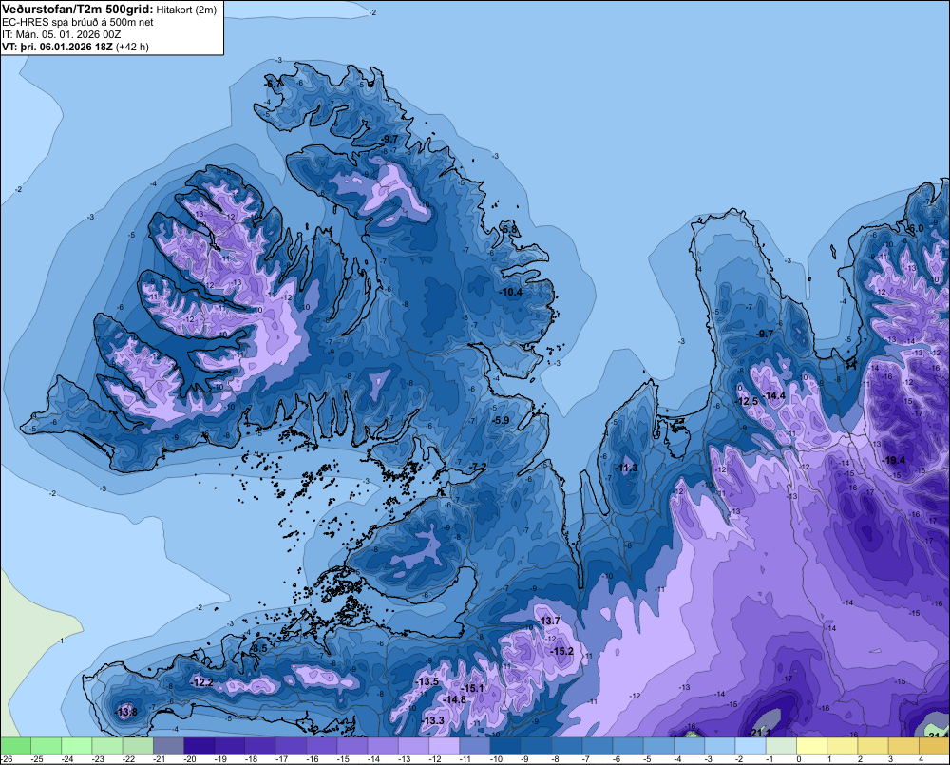This screenshot has width=950, height=765.
Task: Click the -14.4 temperature label
Action: tap(773, 395)
